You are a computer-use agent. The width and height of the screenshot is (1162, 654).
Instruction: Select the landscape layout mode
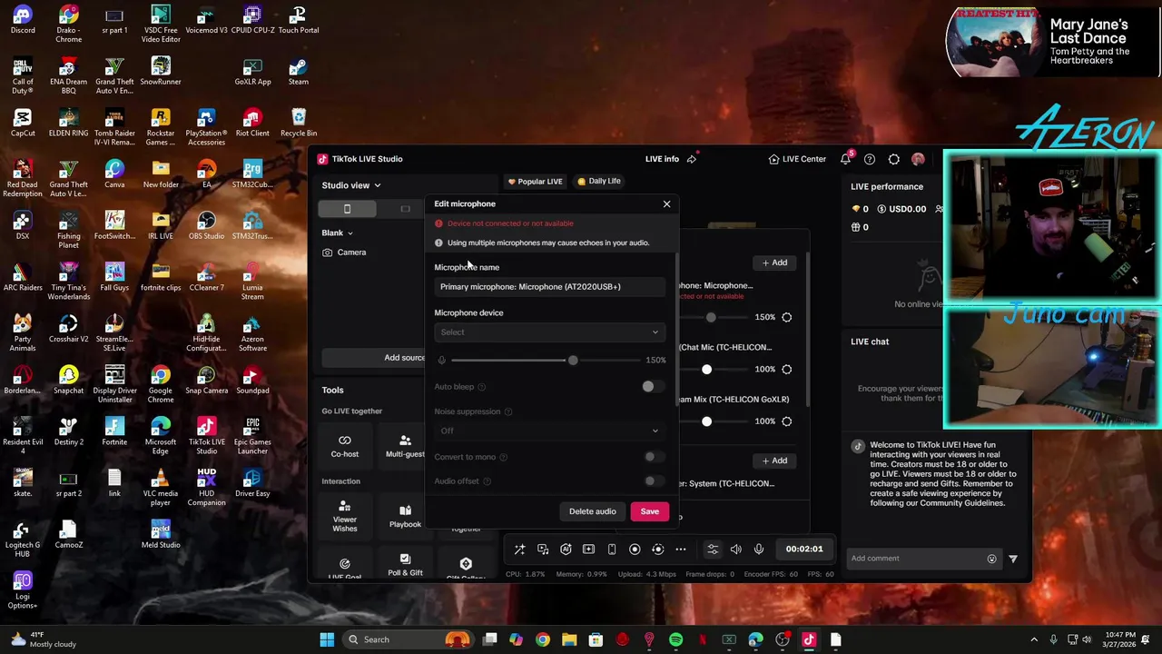click(405, 209)
